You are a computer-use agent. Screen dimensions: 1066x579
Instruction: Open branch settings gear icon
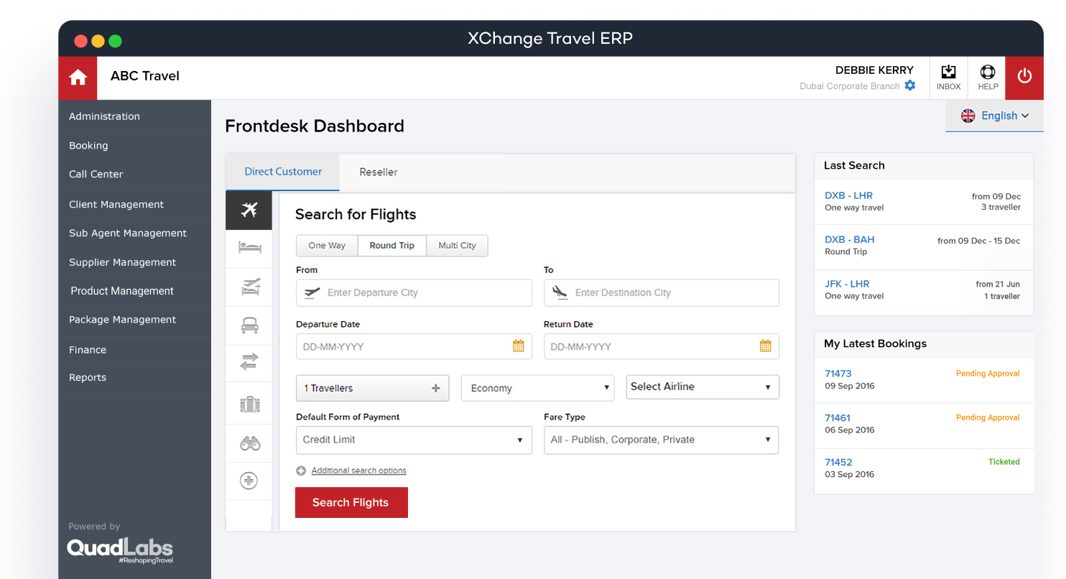tap(910, 85)
